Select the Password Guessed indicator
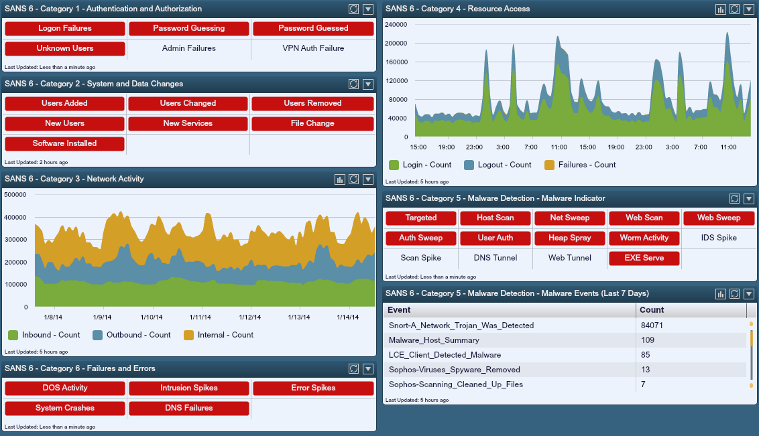The image size is (759, 436). click(313, 29)
